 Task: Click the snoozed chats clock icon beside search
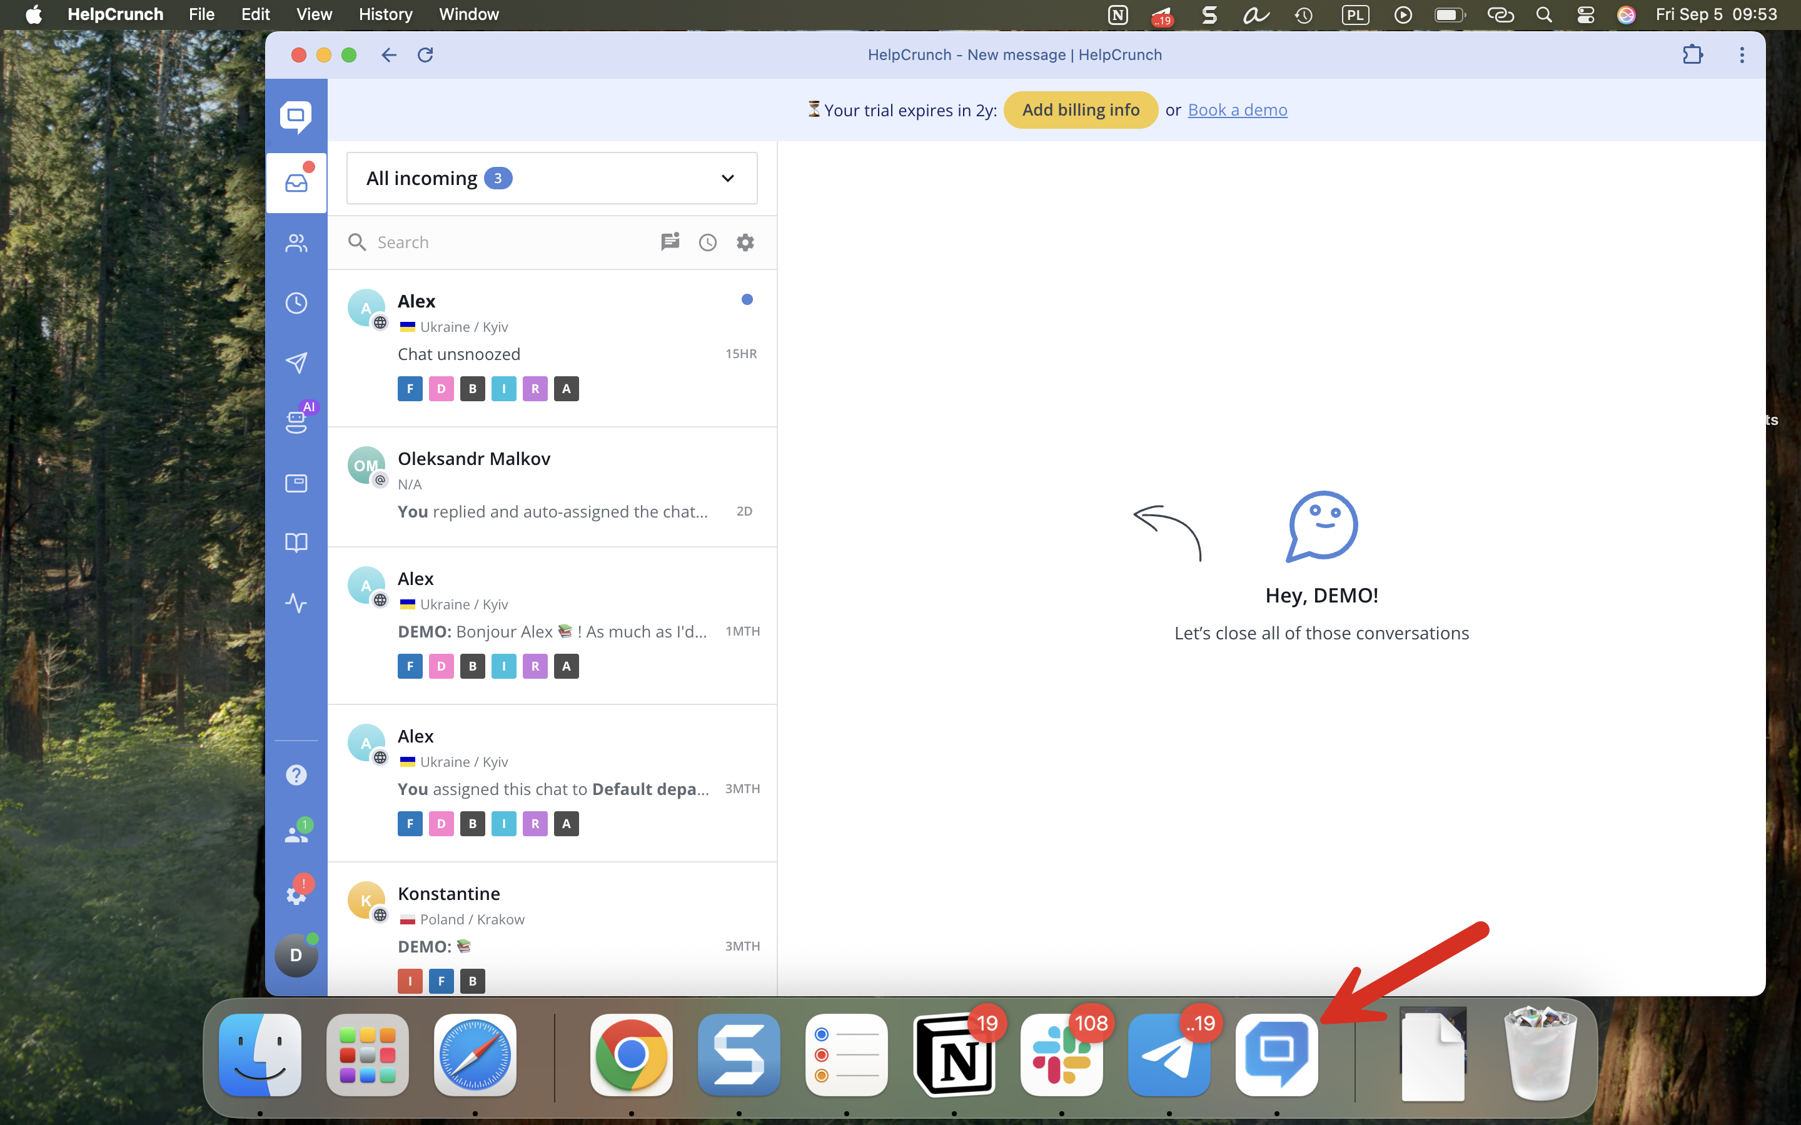(707, 242)
